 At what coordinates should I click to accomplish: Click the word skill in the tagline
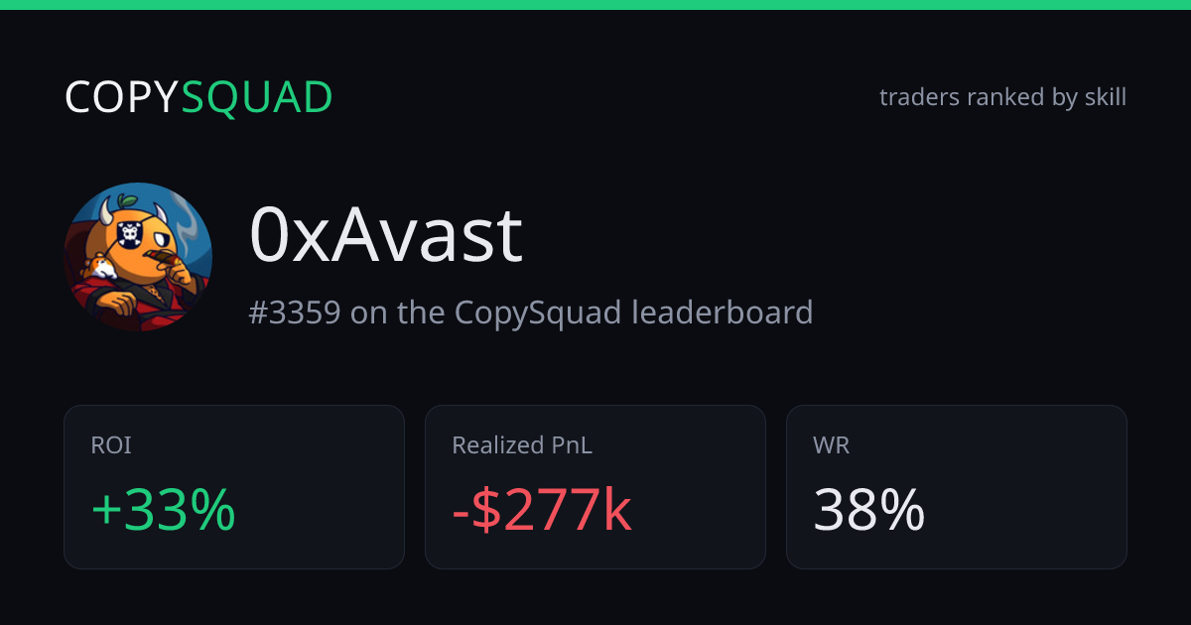click(x=1106, y=97)
